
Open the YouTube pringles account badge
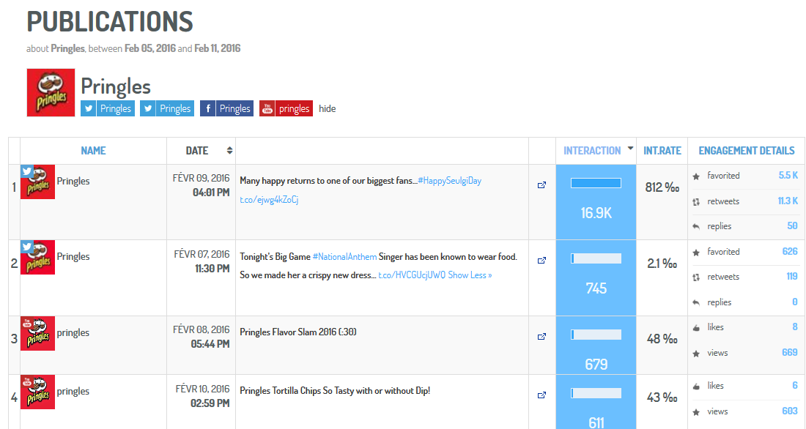tap(286, 108)
